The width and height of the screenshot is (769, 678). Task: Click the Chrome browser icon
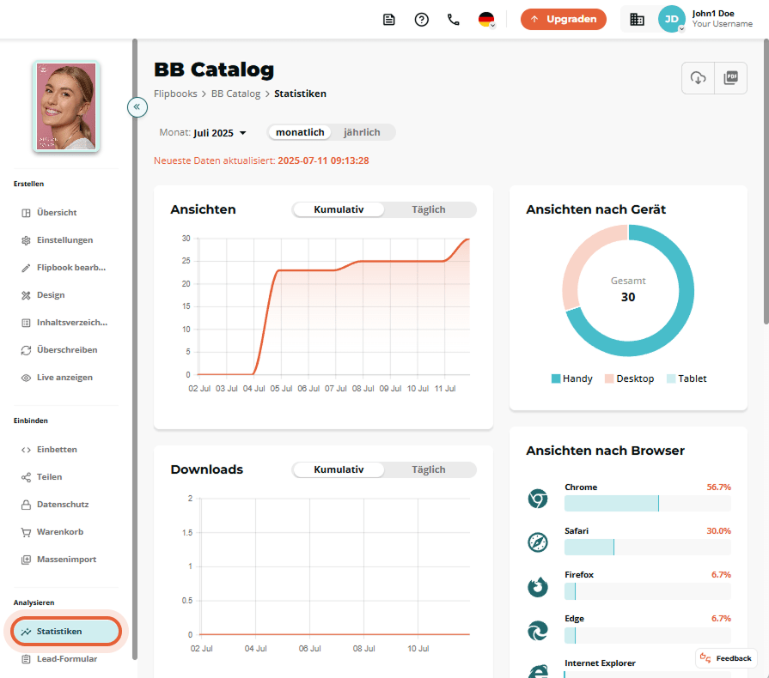tap(538, 499)
